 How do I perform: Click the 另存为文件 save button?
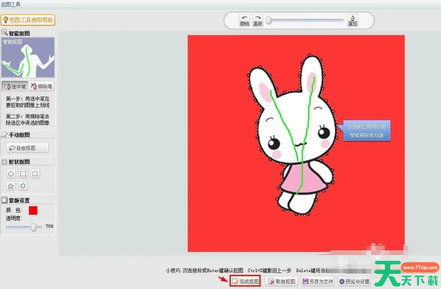318,282
